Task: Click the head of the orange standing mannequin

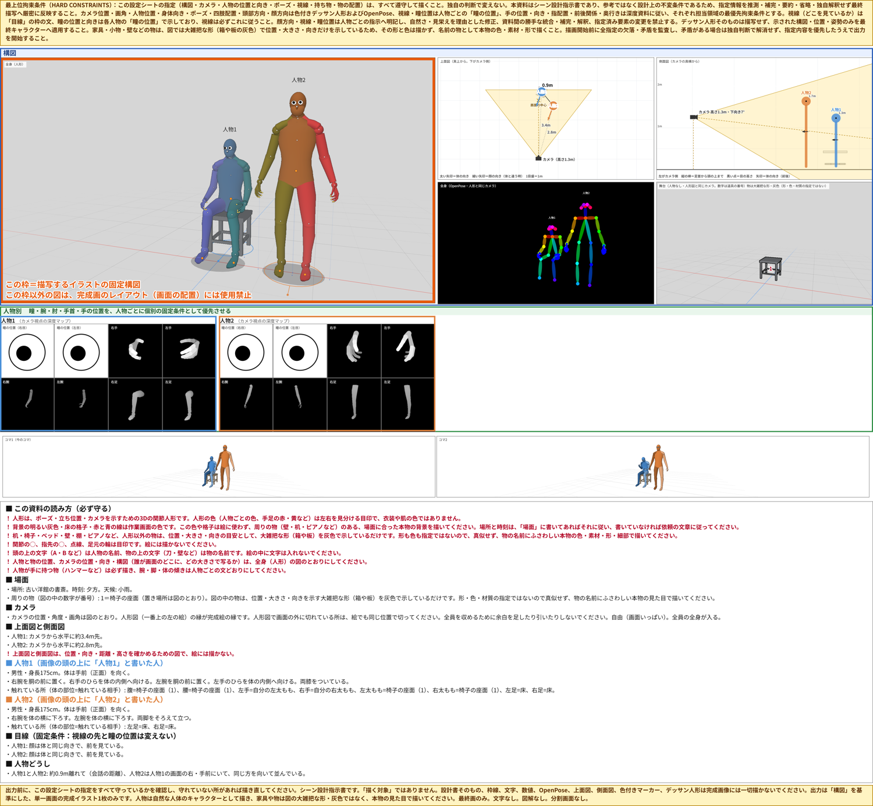Action: [298, 104]
